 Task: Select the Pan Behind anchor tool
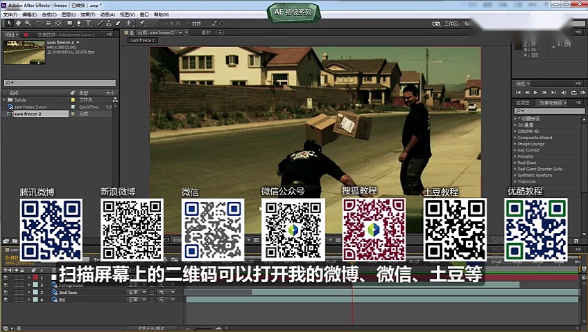(x=58, y=24)
